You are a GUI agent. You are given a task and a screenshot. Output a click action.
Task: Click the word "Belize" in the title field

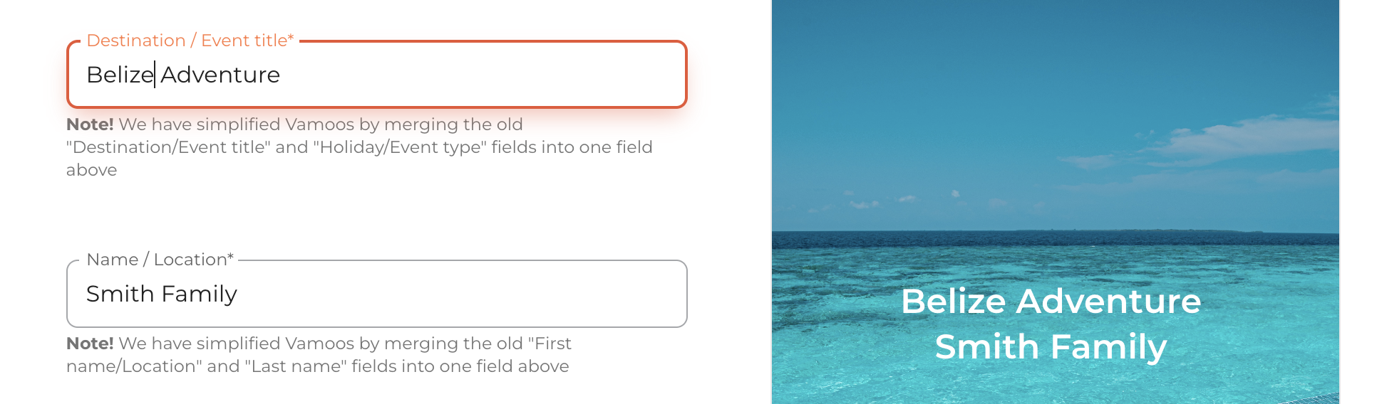pos(119,75)
